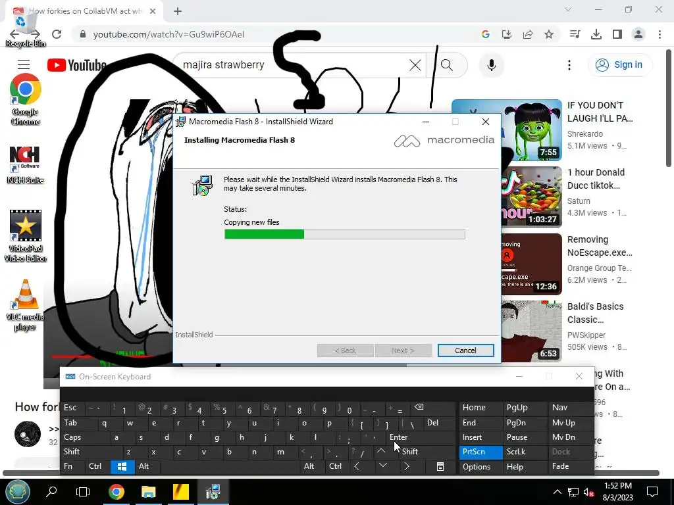Toggle the ScrLk key on On-Screen Keyboard
Screen dimensions: 674x505
point(525,452)
